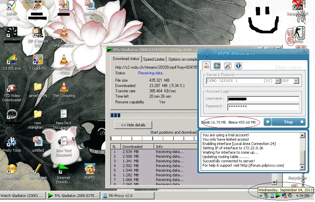This screenshot has width=315, height=202.
Task: Open PD-Proxy v2.0 taskbar button
Action: pyautogui.click(x=128, y=196)
